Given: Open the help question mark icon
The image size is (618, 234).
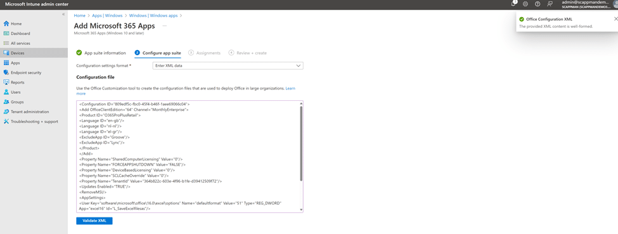Looking at the screenshot, I should point(538,4).
